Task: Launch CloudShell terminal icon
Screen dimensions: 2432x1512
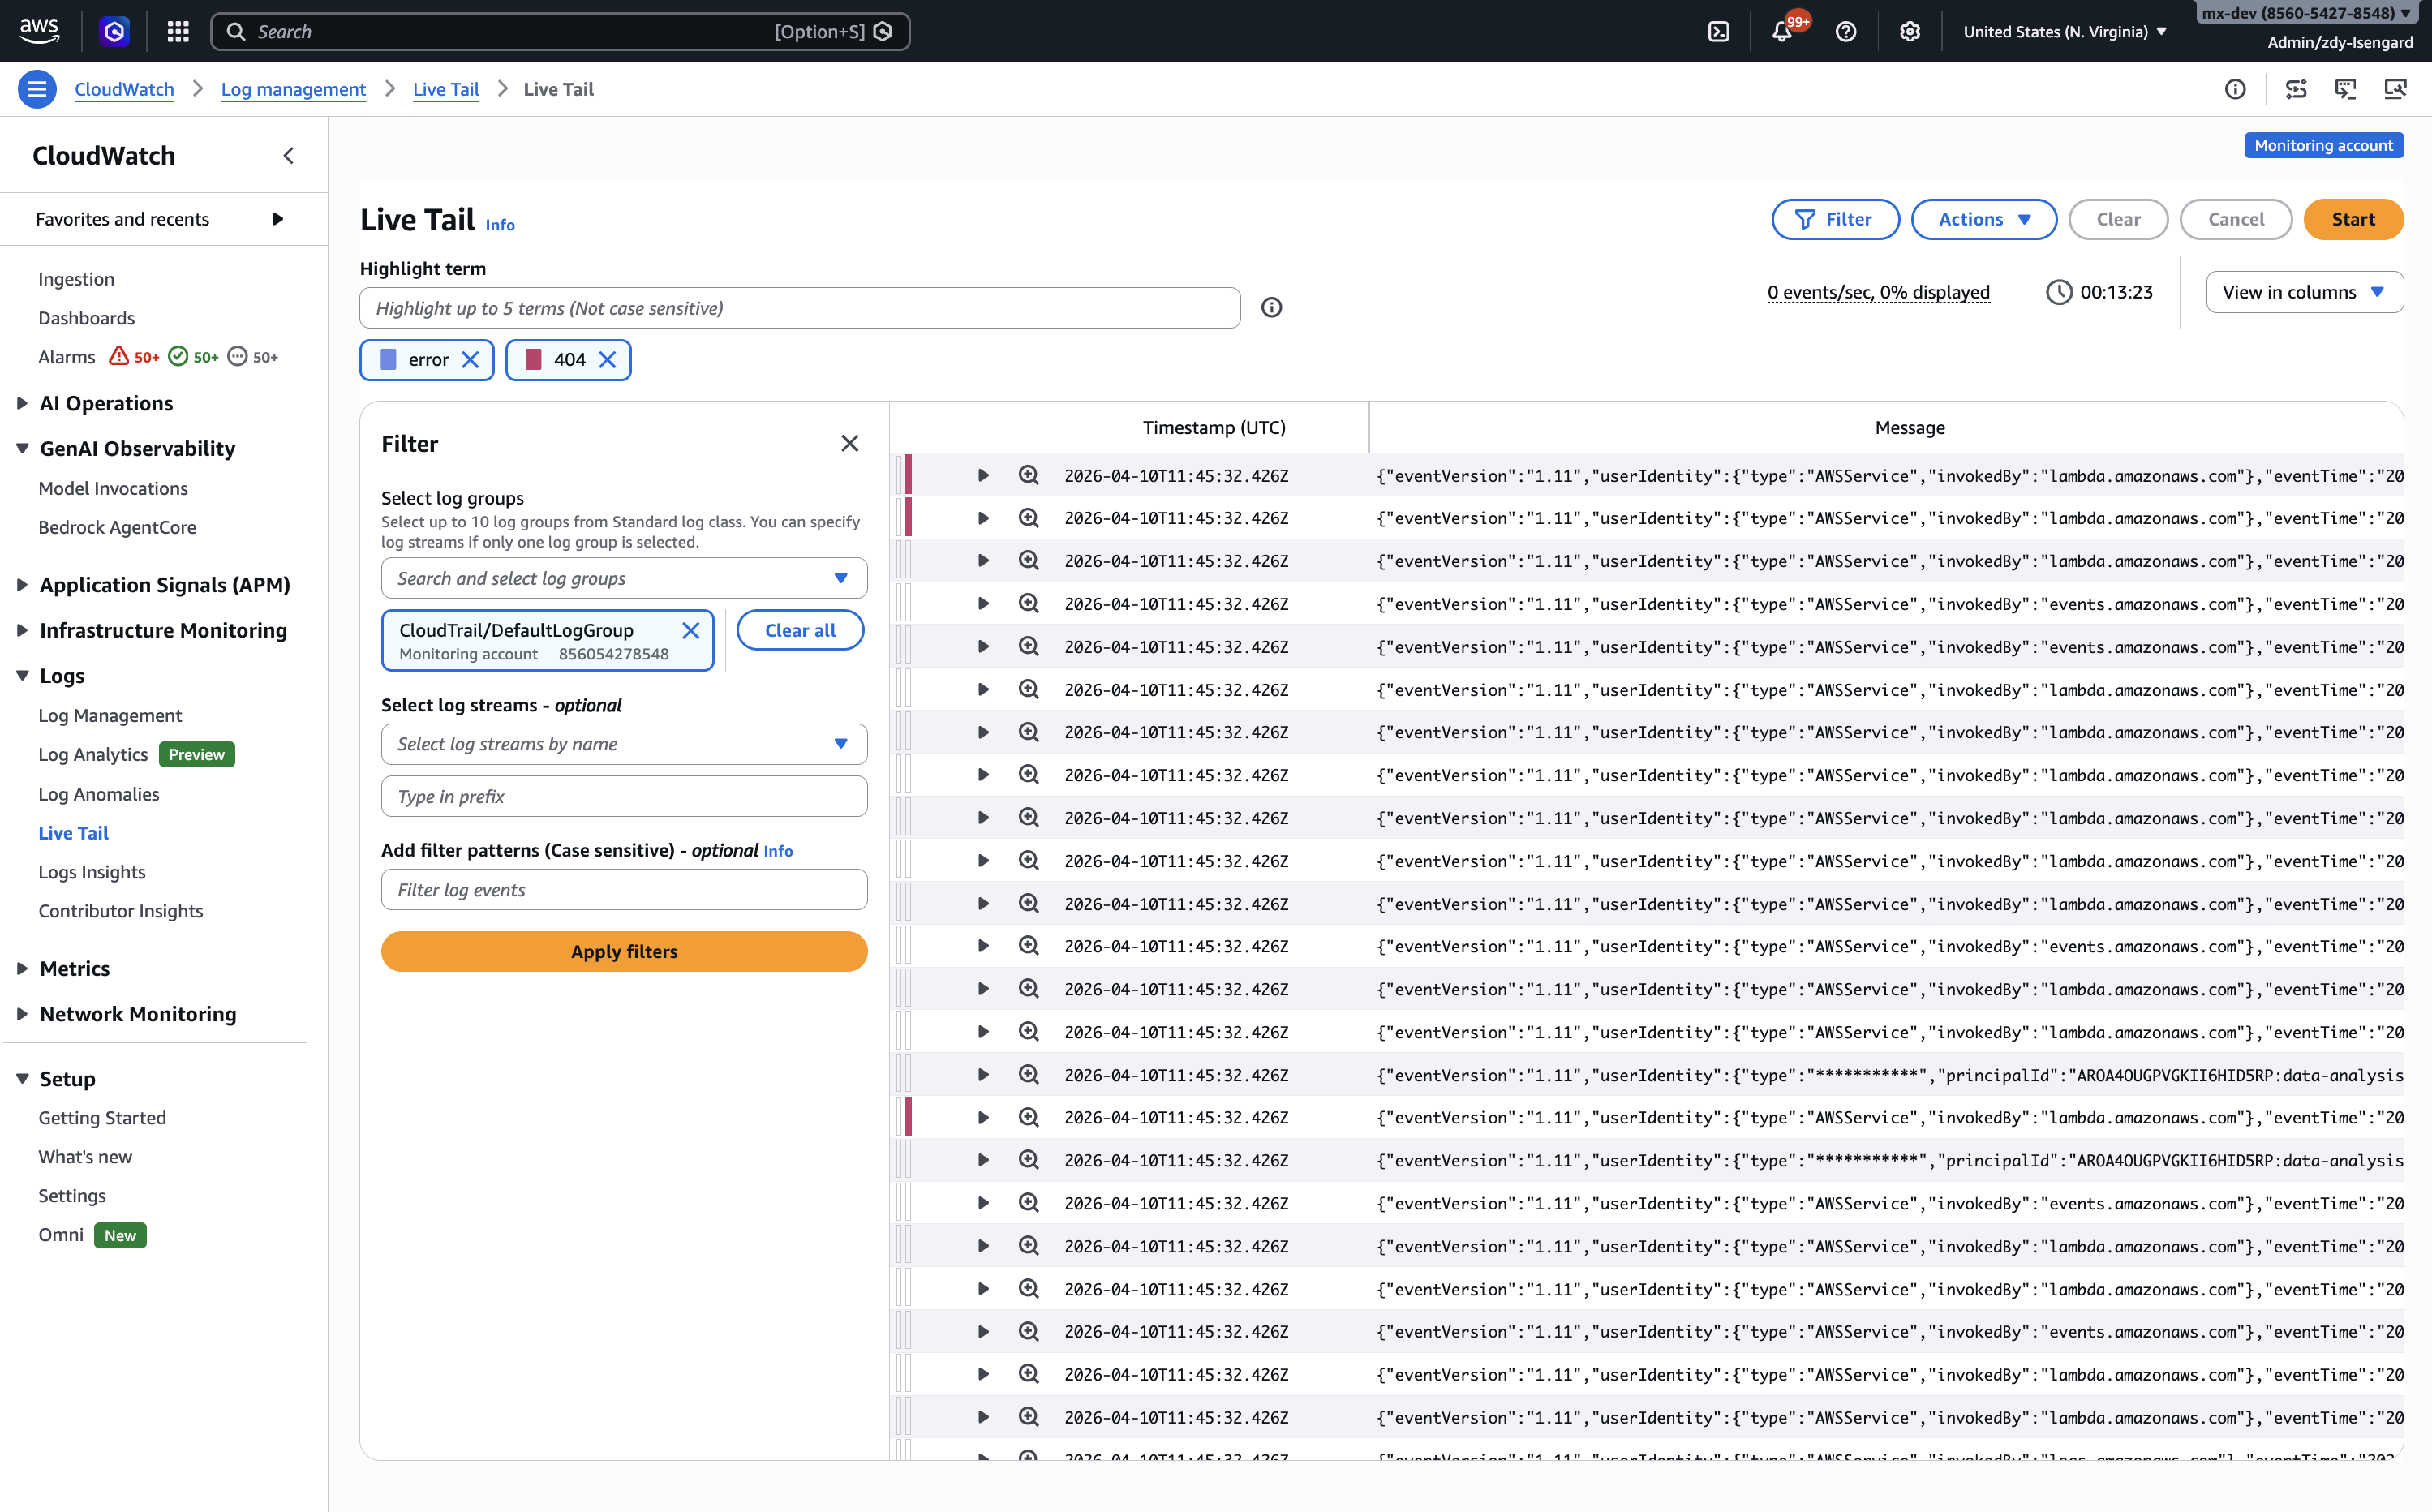Action: pyautogui.click(x=1718, y=32)
